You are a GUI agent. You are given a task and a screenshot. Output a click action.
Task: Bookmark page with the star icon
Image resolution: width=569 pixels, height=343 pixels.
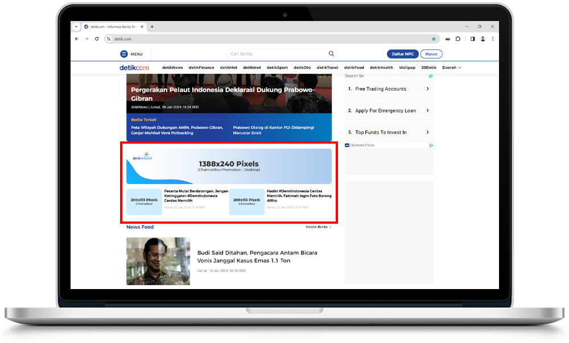(x=434, y=39)
